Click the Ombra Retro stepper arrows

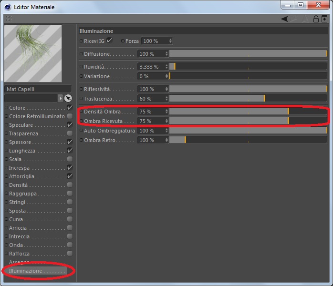(x=166, y=140)
